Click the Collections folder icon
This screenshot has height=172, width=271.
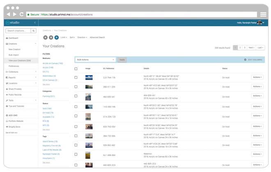click(7, 72)
